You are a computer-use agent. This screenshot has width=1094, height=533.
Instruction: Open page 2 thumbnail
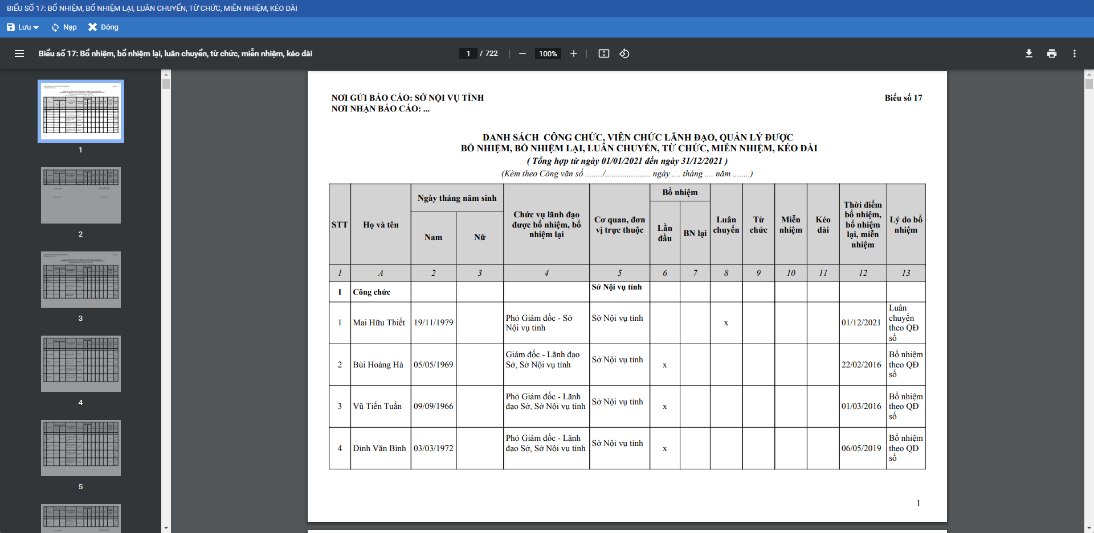[81, 195]
